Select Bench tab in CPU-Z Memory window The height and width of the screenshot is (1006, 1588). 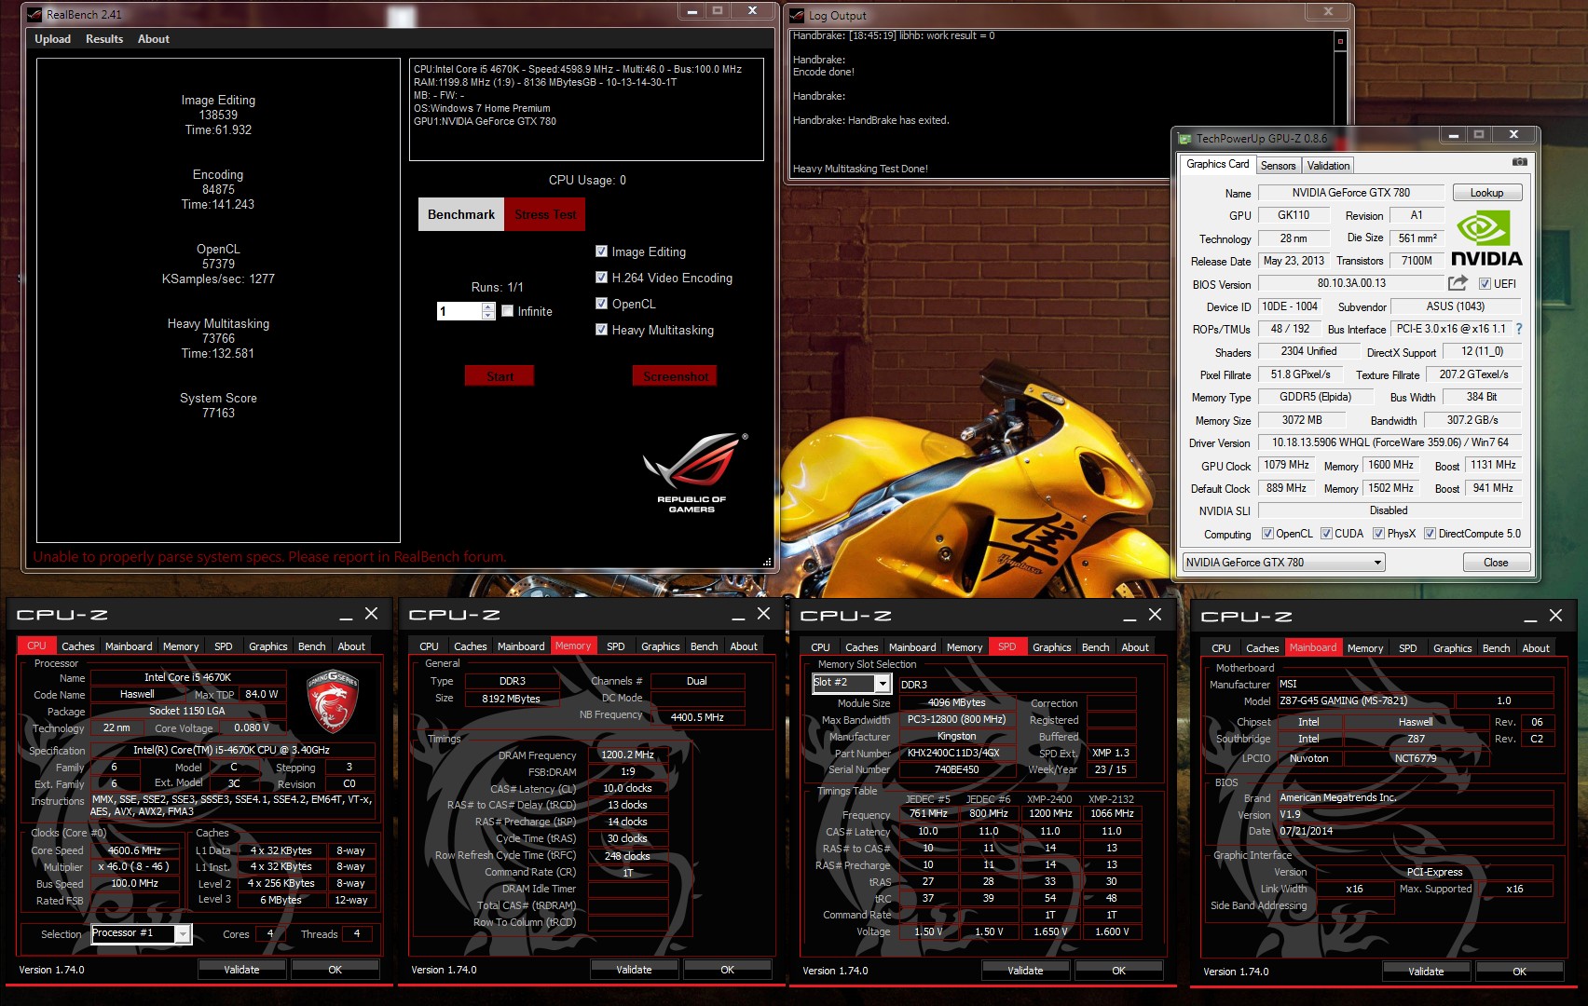pos(705,646)
